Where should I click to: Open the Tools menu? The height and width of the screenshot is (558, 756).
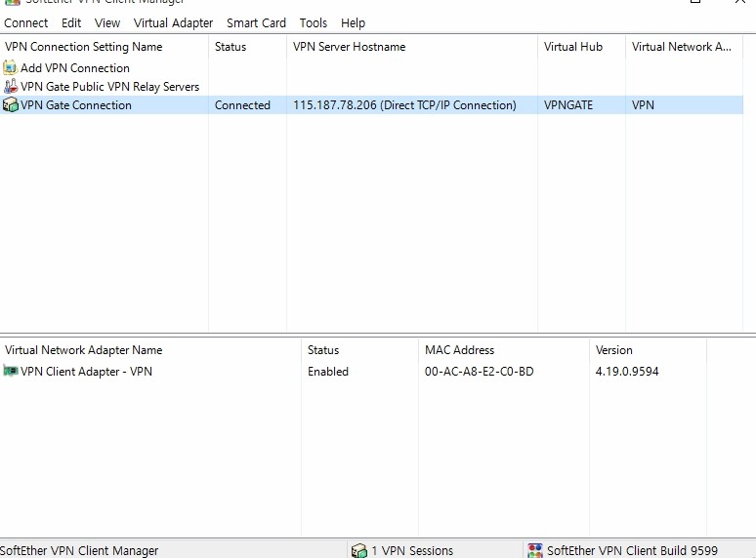(x=313, y=23)
